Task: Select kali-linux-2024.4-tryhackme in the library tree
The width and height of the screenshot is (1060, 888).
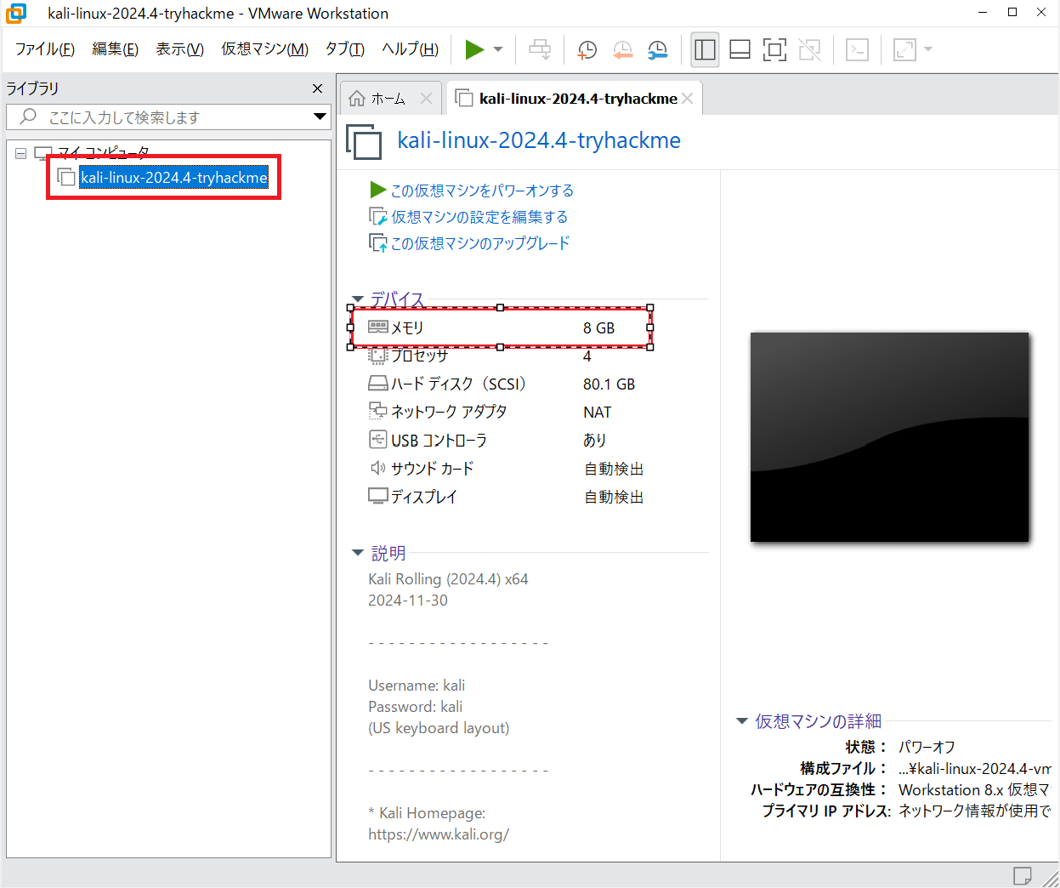Action: pos(173,178)
